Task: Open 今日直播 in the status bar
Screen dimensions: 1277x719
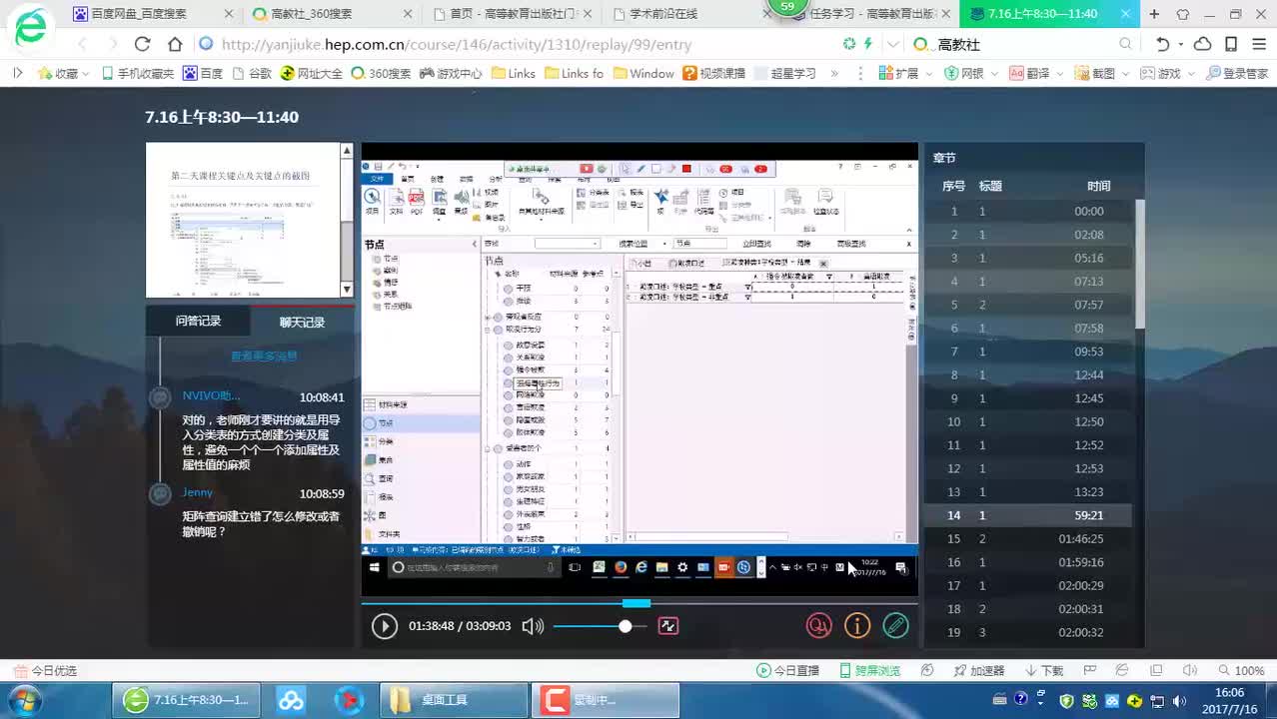Action: pos(787,671)
